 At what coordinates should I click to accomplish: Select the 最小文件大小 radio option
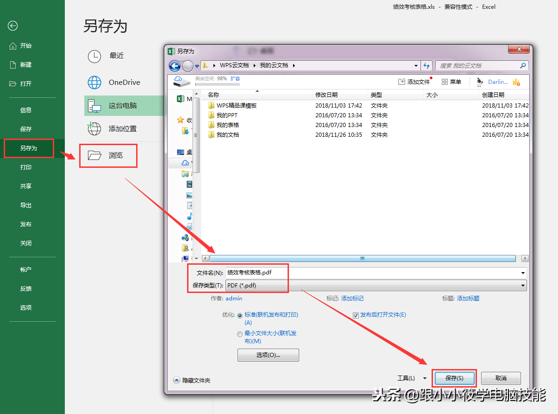[x=240, y=334]
